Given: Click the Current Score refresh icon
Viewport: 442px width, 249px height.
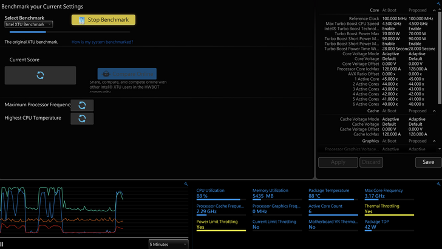Looking at the screenshot, I should [40, 75].
